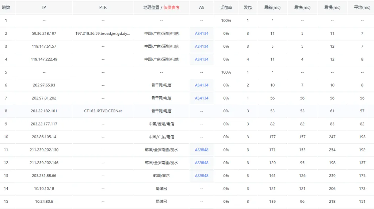Open AS4134 link in 202.97.65.93 row
This screenshot has width=374, height=209.
pyautogui.click(x=202, y=85)
